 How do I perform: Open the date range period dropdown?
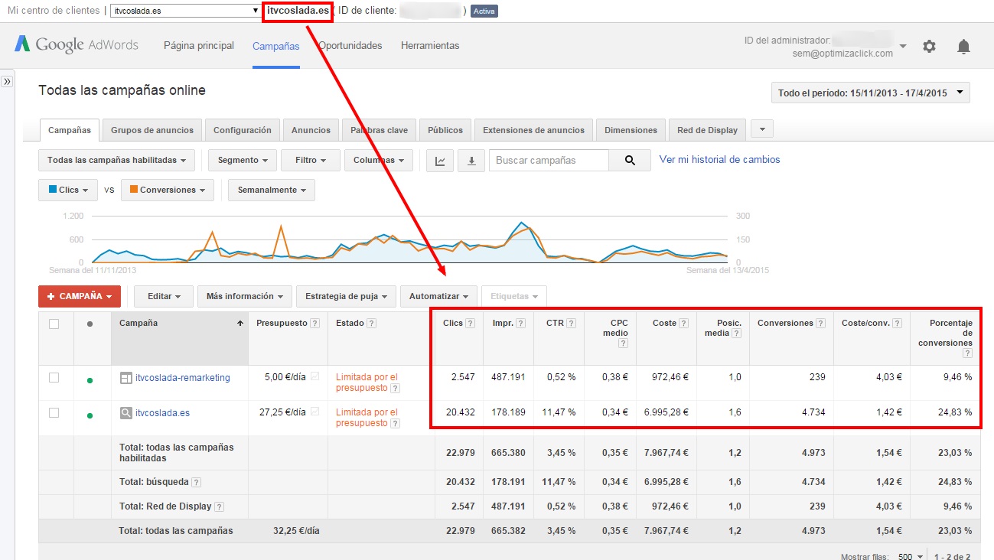(870, 93)
